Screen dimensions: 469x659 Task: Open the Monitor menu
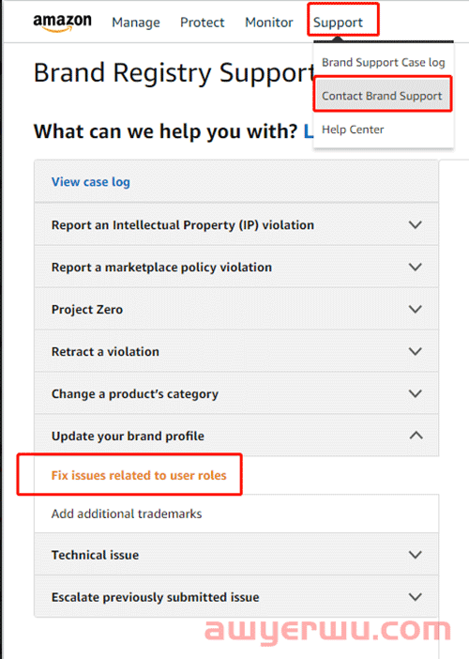coord(268,23)
